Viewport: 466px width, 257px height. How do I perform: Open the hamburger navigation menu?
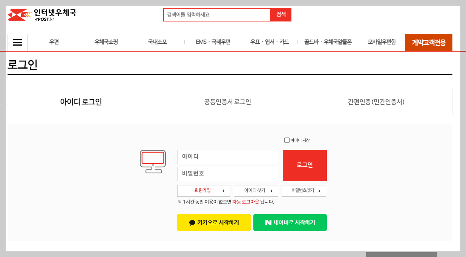(17, 42)
